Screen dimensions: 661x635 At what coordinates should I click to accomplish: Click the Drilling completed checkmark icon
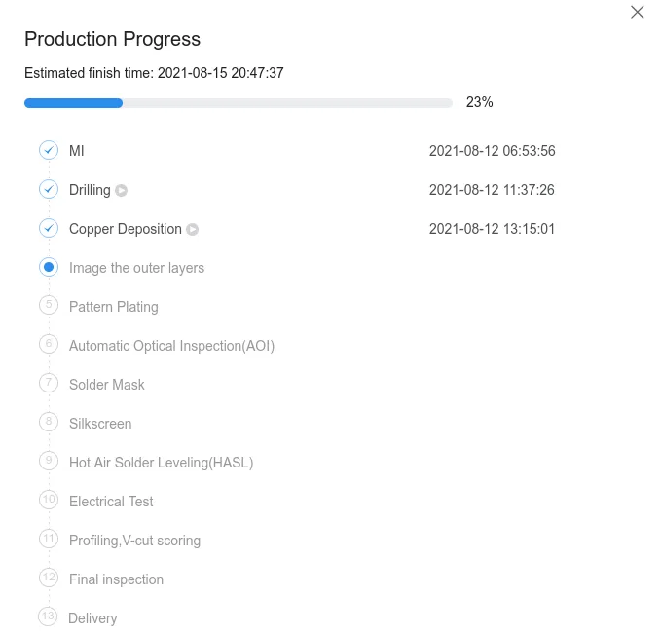point(49,189)
